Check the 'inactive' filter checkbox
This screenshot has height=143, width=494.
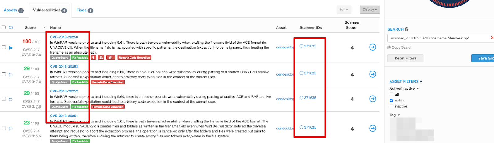pos(391,106)
